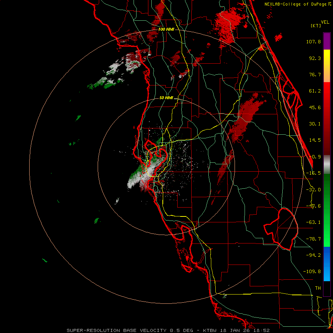The height and width of the screenshot is (333, 333).
Task: Click the [KT] units label
Action: pyautogui.click(x=316, y=26)
